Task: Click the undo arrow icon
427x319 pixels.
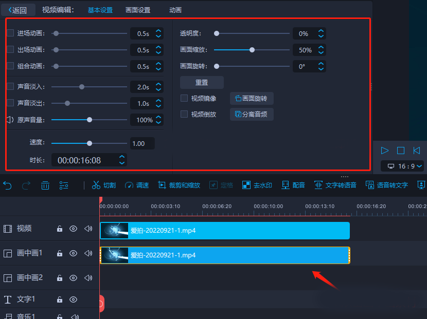Action: tap(7, 185)
